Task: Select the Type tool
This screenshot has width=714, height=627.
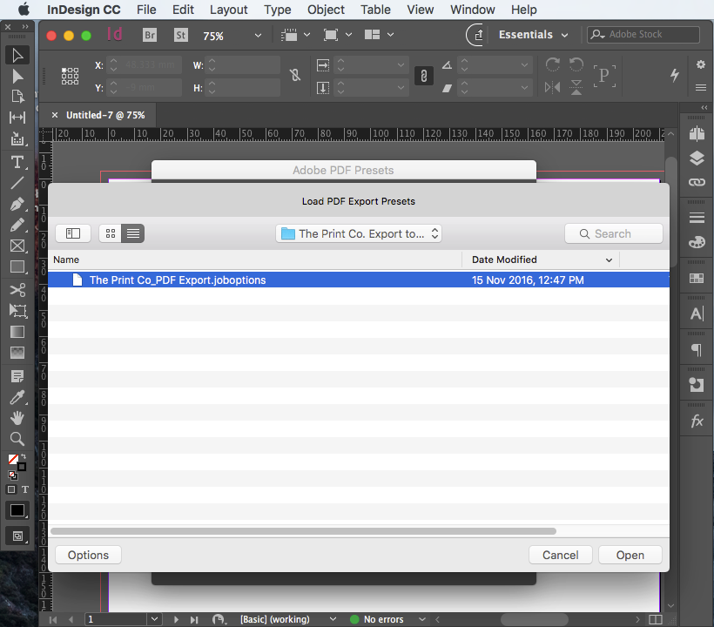Action: (x=17, y=162)
